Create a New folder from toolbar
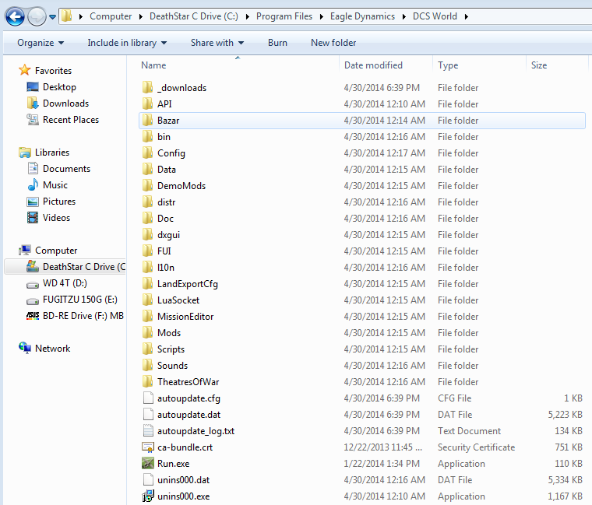 pyautogui.click(x=333, y=43)
